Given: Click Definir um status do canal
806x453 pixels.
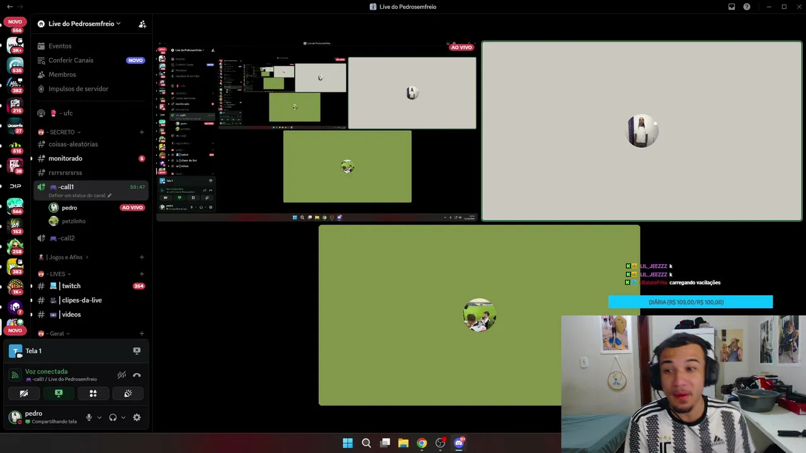Looking at the screenshot, I should tap(79, 196).
